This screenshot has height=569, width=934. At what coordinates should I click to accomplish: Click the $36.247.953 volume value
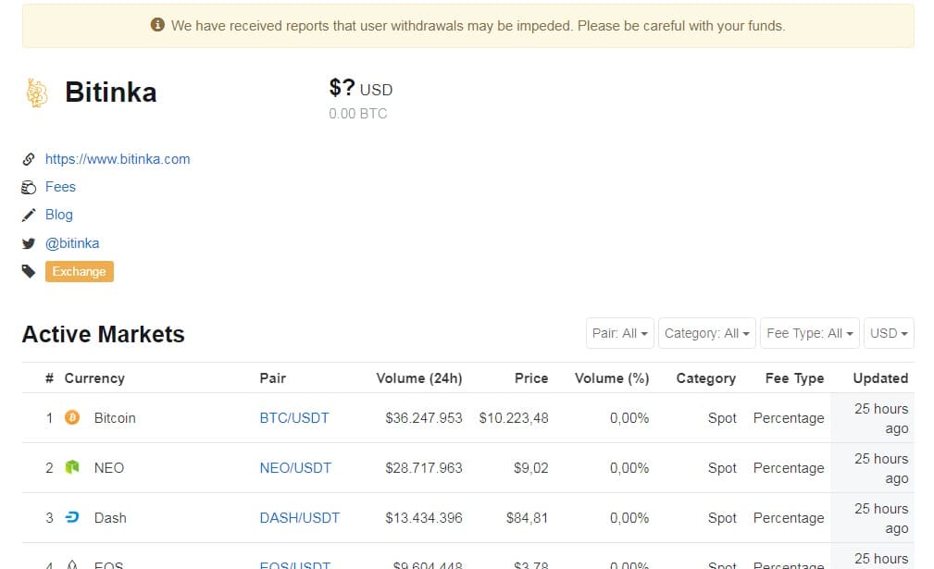pyautogui.click(x=424, y=418)
